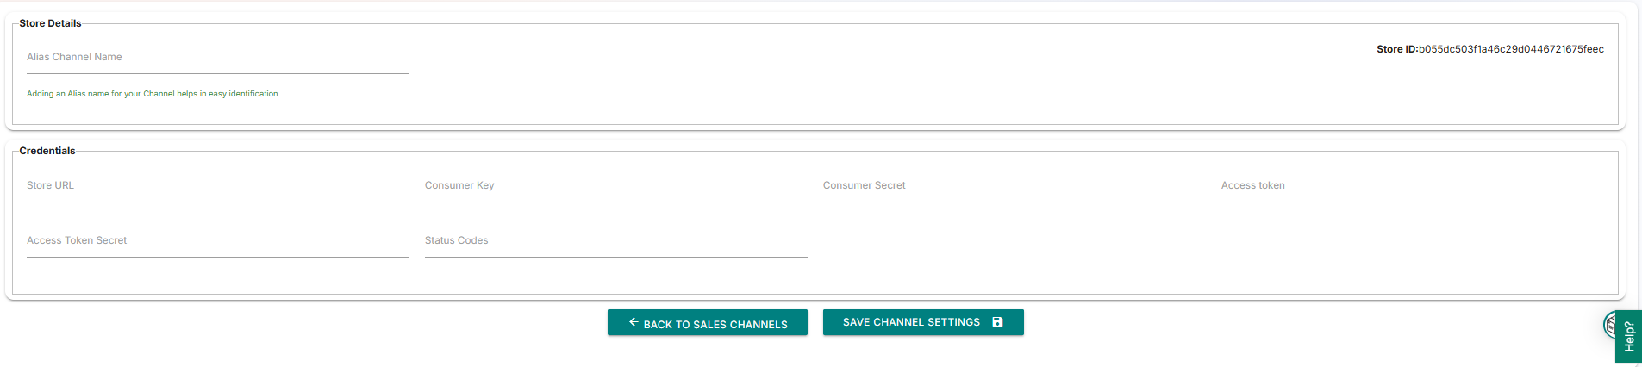Screen dimensions: 1642x367
Task: Open the Help? side tab
Action: pos(1629,336)
